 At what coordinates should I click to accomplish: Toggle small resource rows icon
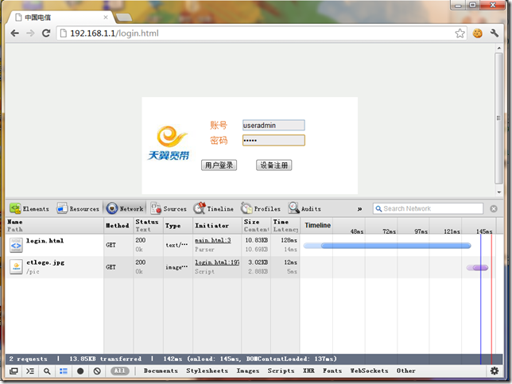coord(64,371)
